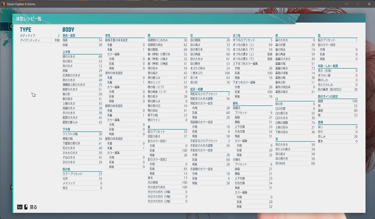Click the mouse icon beside 戻る
375x219 pixels.
tap(26, 207)
